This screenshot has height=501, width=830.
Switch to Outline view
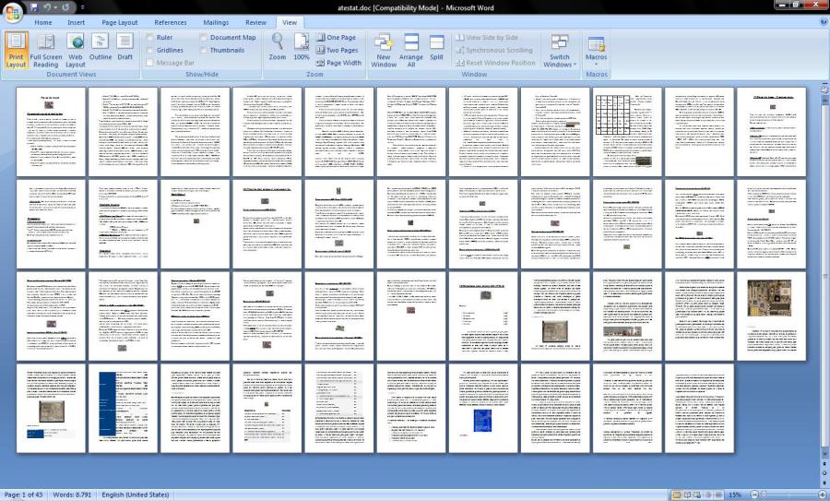(101, 50)
